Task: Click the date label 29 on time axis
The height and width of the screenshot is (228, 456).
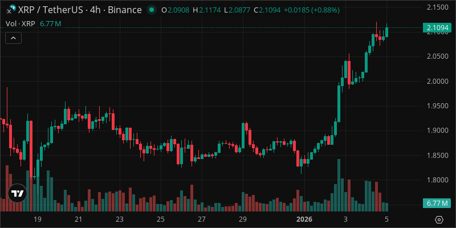Action: coord(243,219)
